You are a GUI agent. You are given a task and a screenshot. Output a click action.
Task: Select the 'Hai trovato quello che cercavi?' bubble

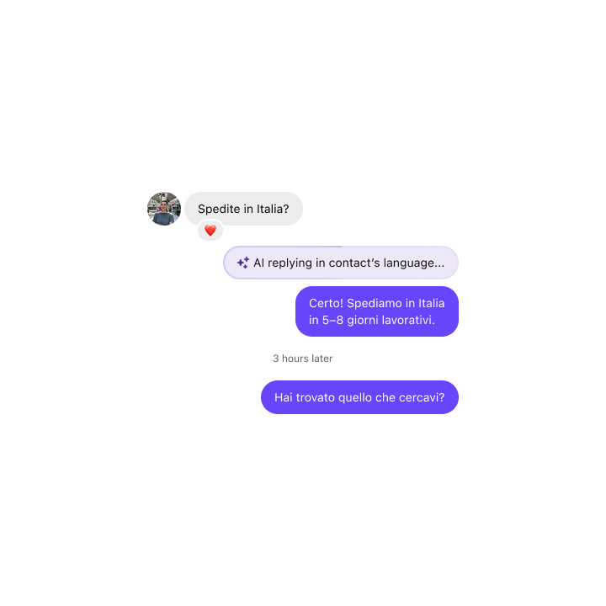pyautogui.click(x=359, y=397)
